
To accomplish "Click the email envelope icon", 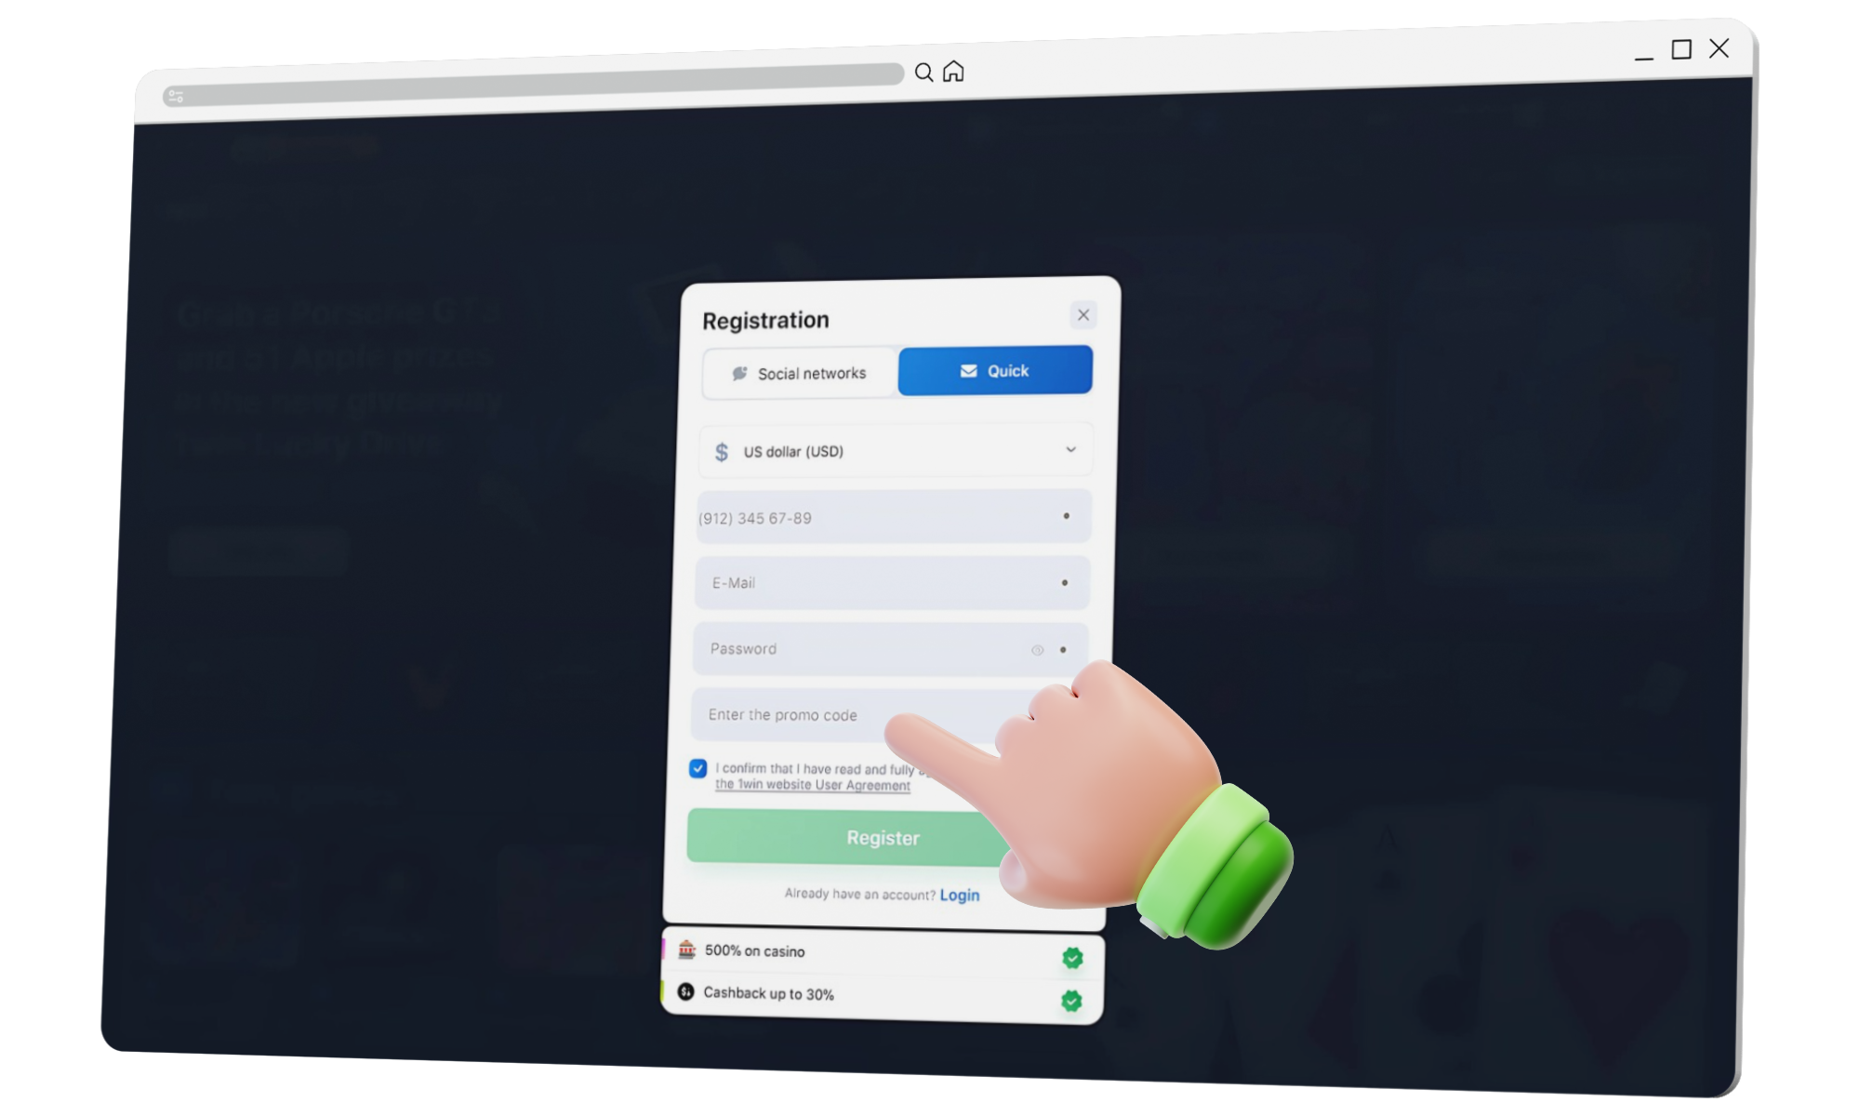I will tap(966, 373).
